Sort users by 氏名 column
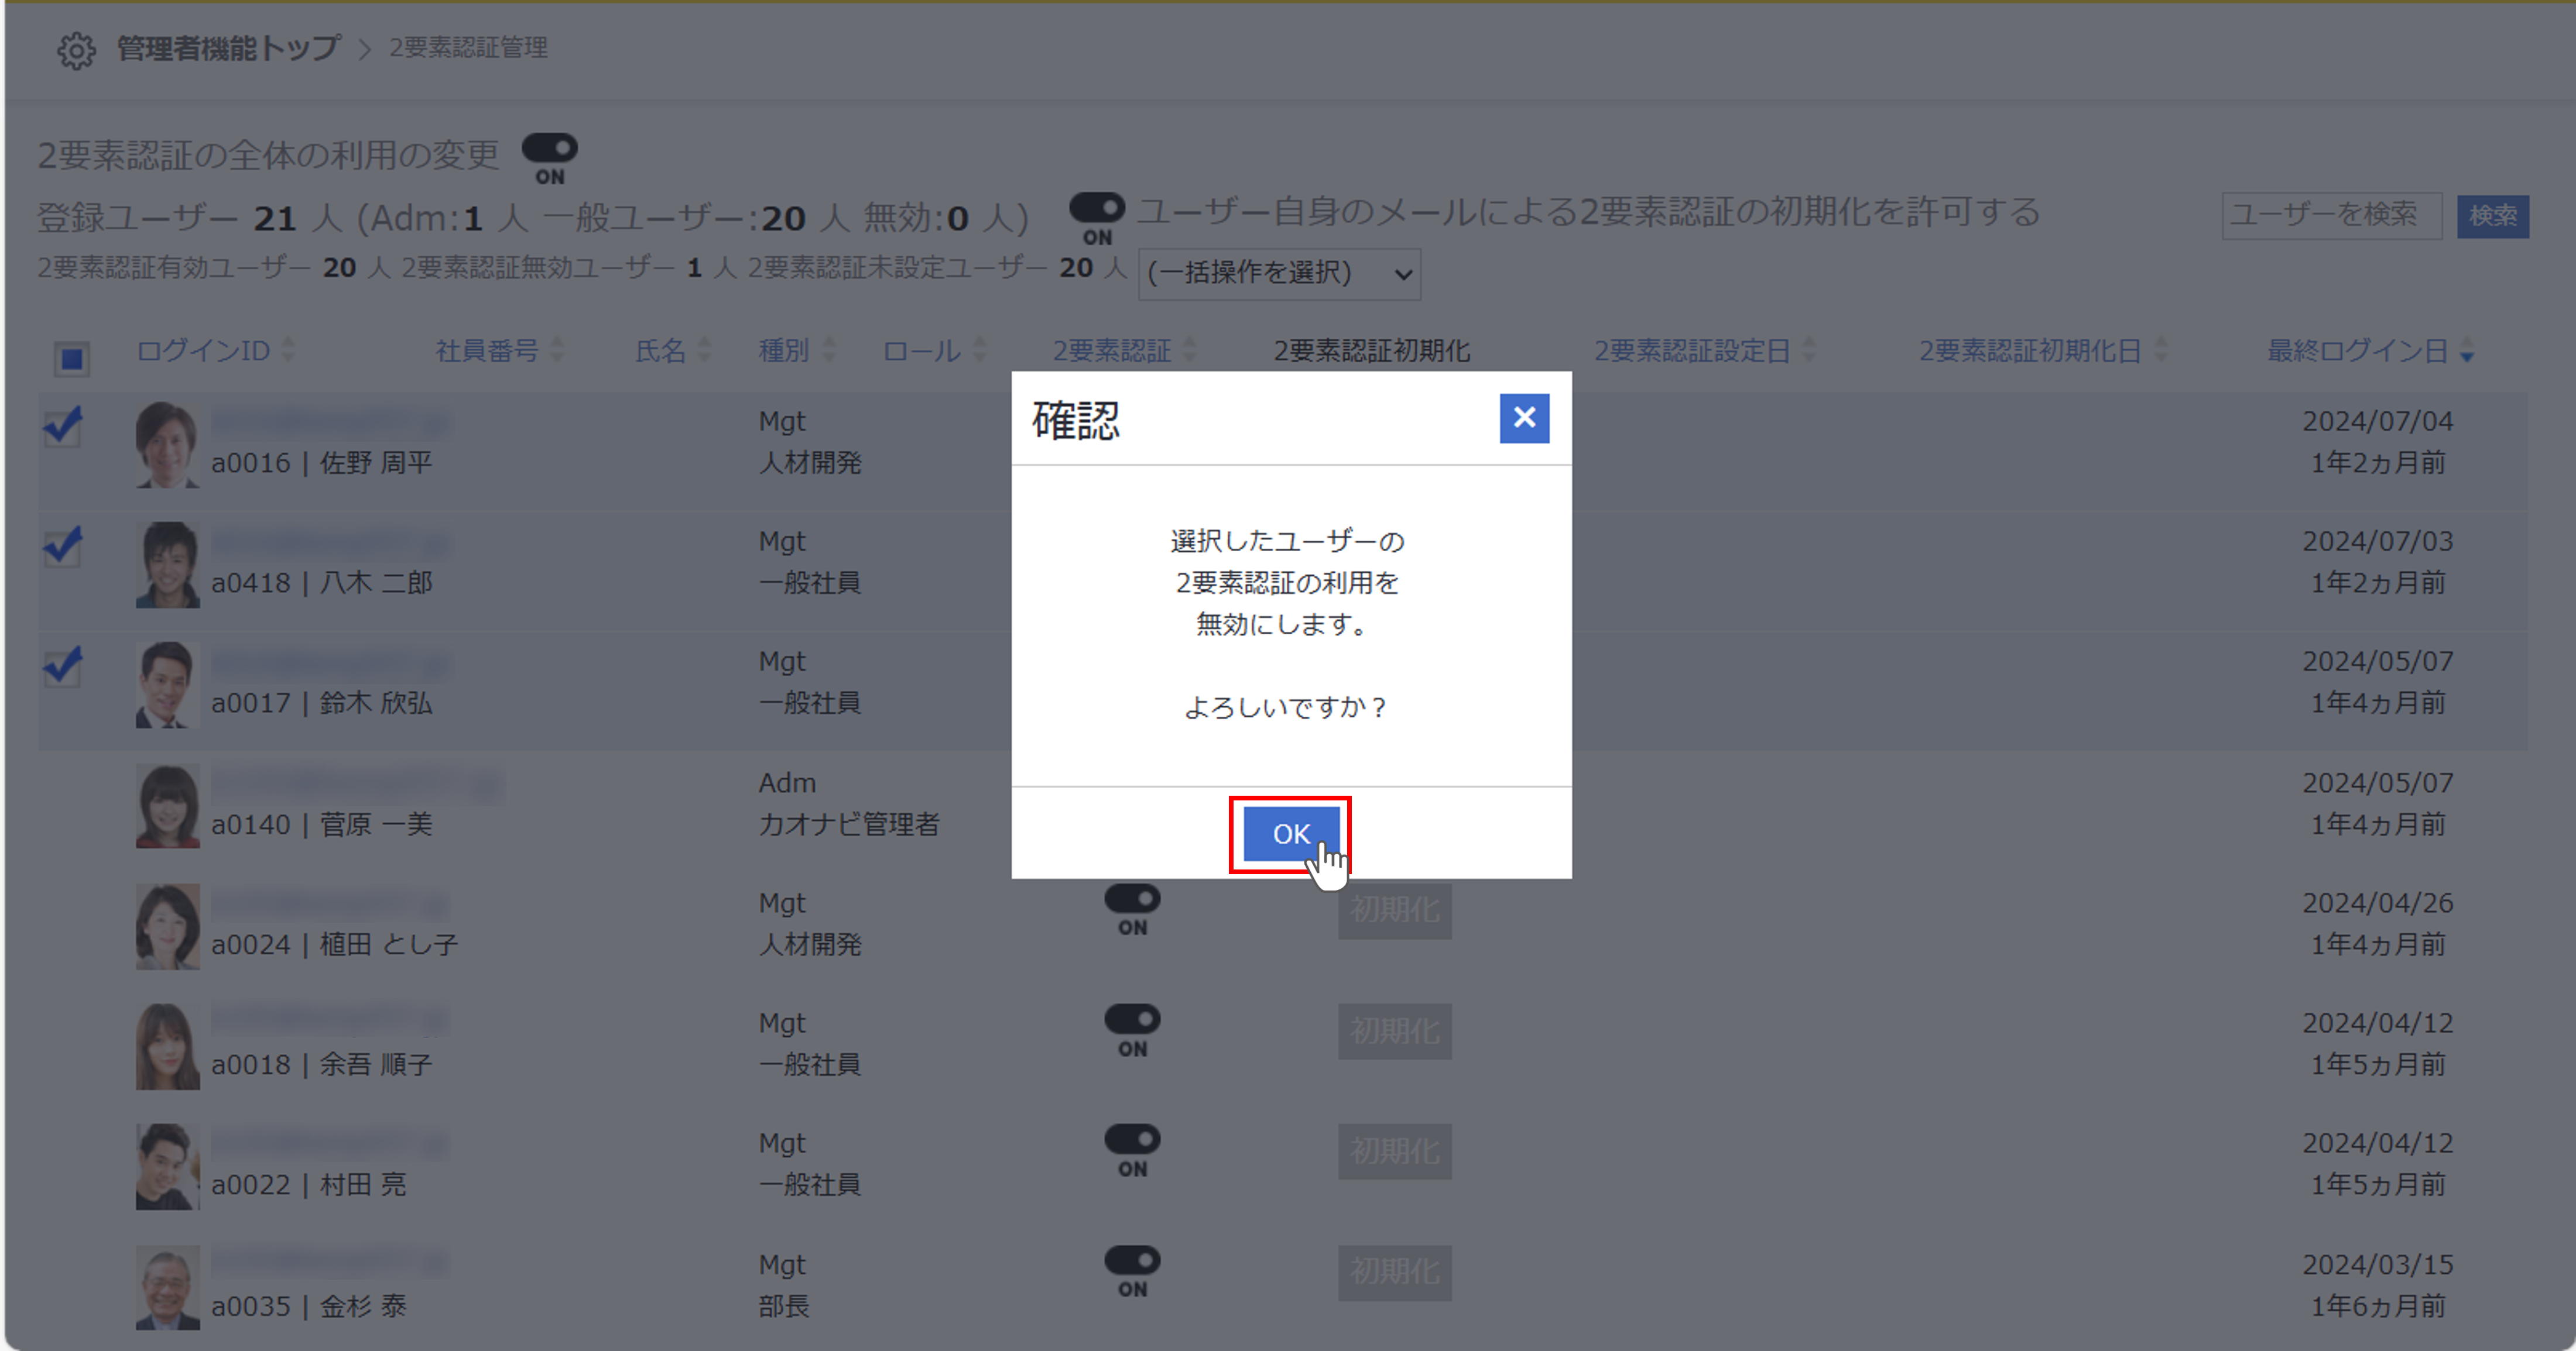This screenshot has width=2576, height=1351. [x=704, y=350]
